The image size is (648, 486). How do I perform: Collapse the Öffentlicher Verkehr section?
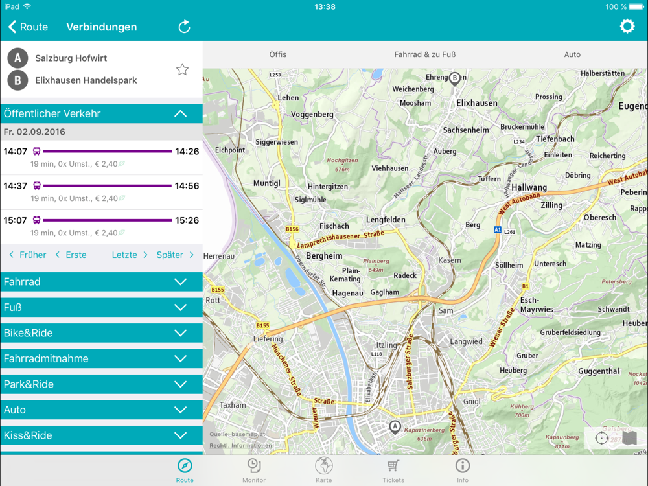pyautogui.click(x=101, y=113)
